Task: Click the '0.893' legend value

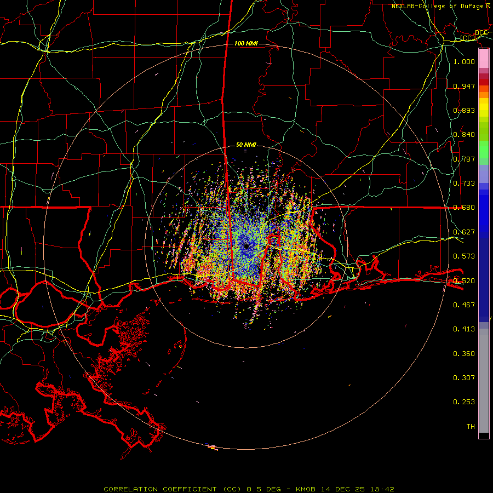Action: coord(464,110)
